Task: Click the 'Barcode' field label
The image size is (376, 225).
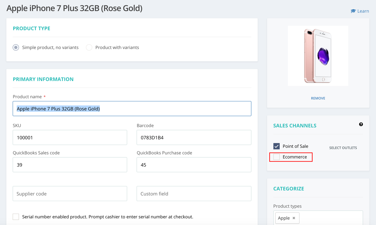Action: pos(145,126)
